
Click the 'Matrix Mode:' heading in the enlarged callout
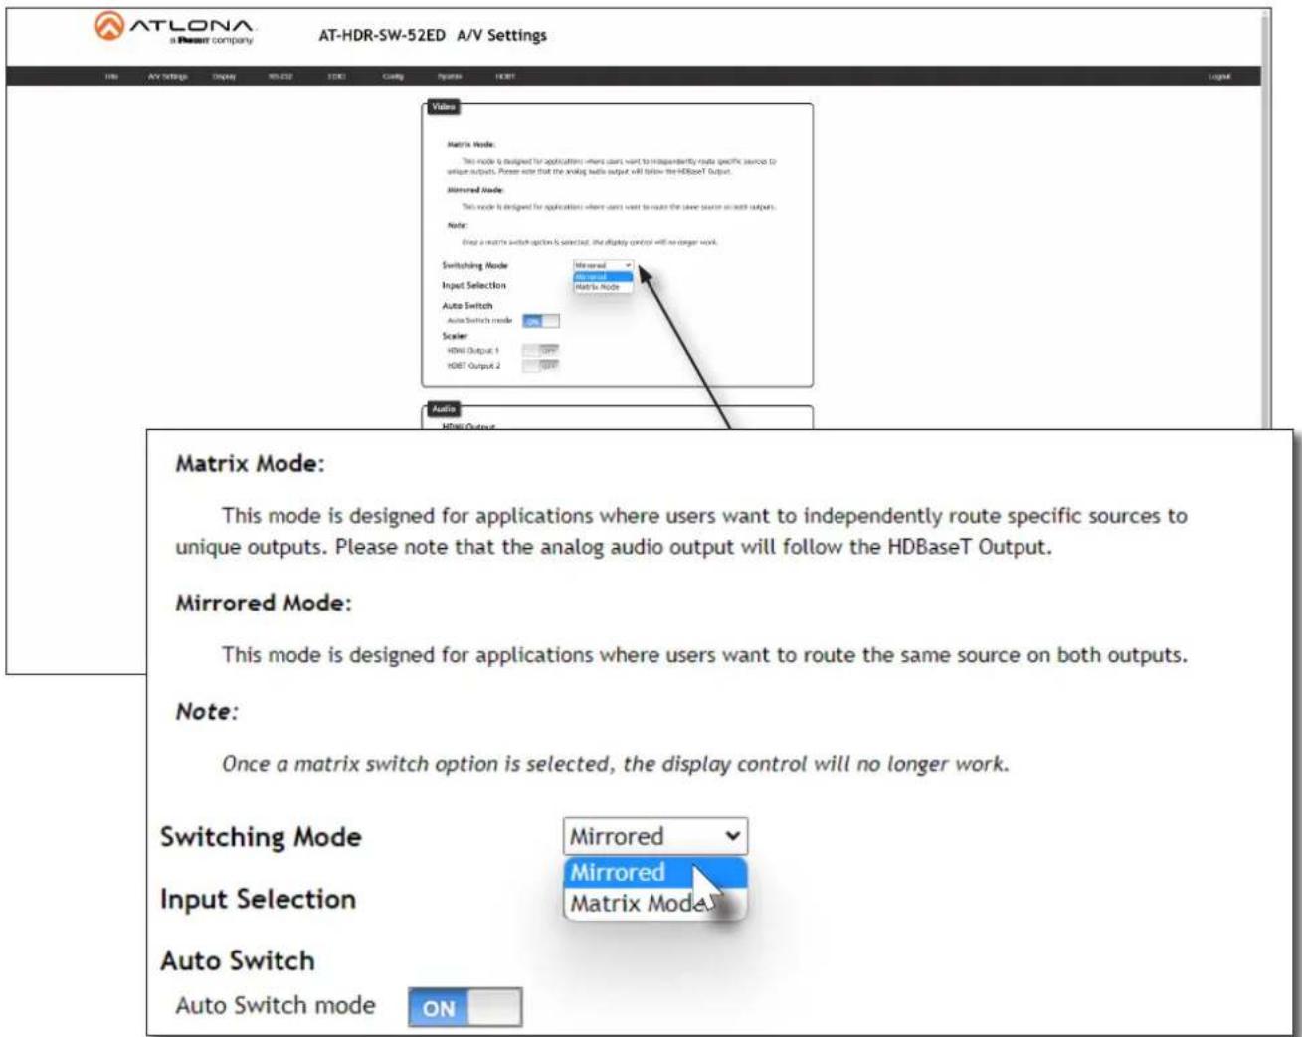250,464
